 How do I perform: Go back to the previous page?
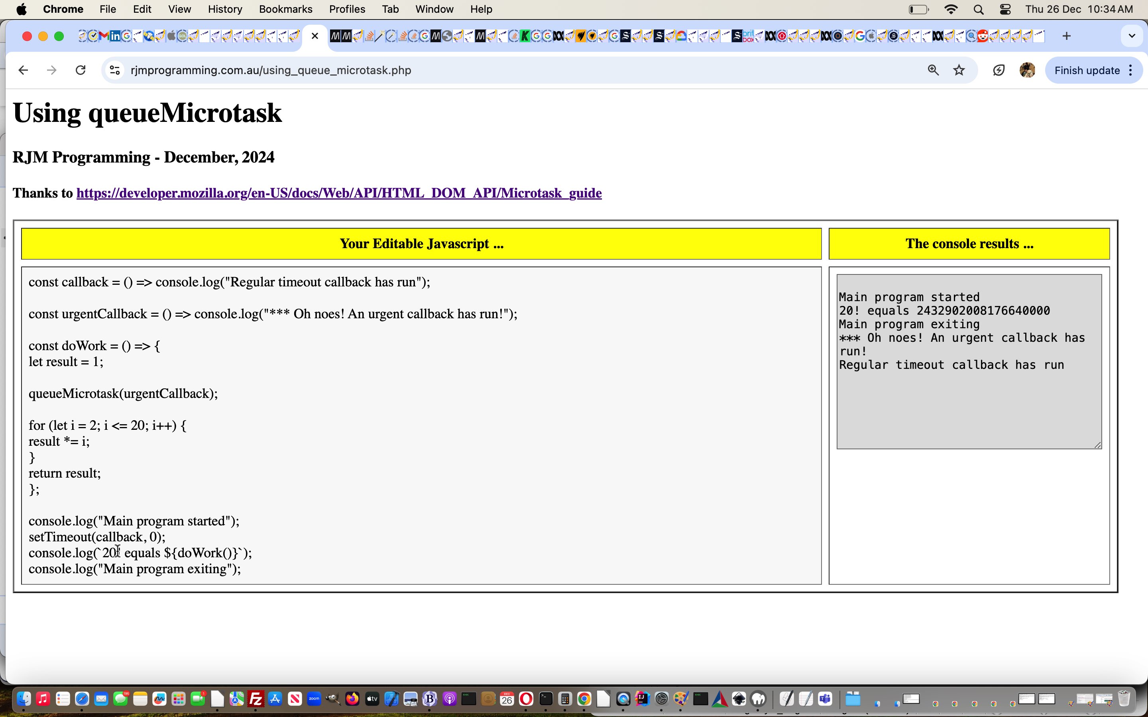(23, 70)
